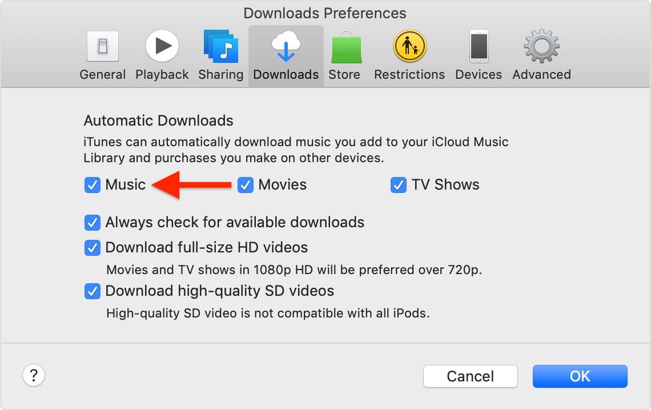Viewport: 651px width, 410px height.
Task: Select the Devices iPhone icon
Action: [479, 47]
